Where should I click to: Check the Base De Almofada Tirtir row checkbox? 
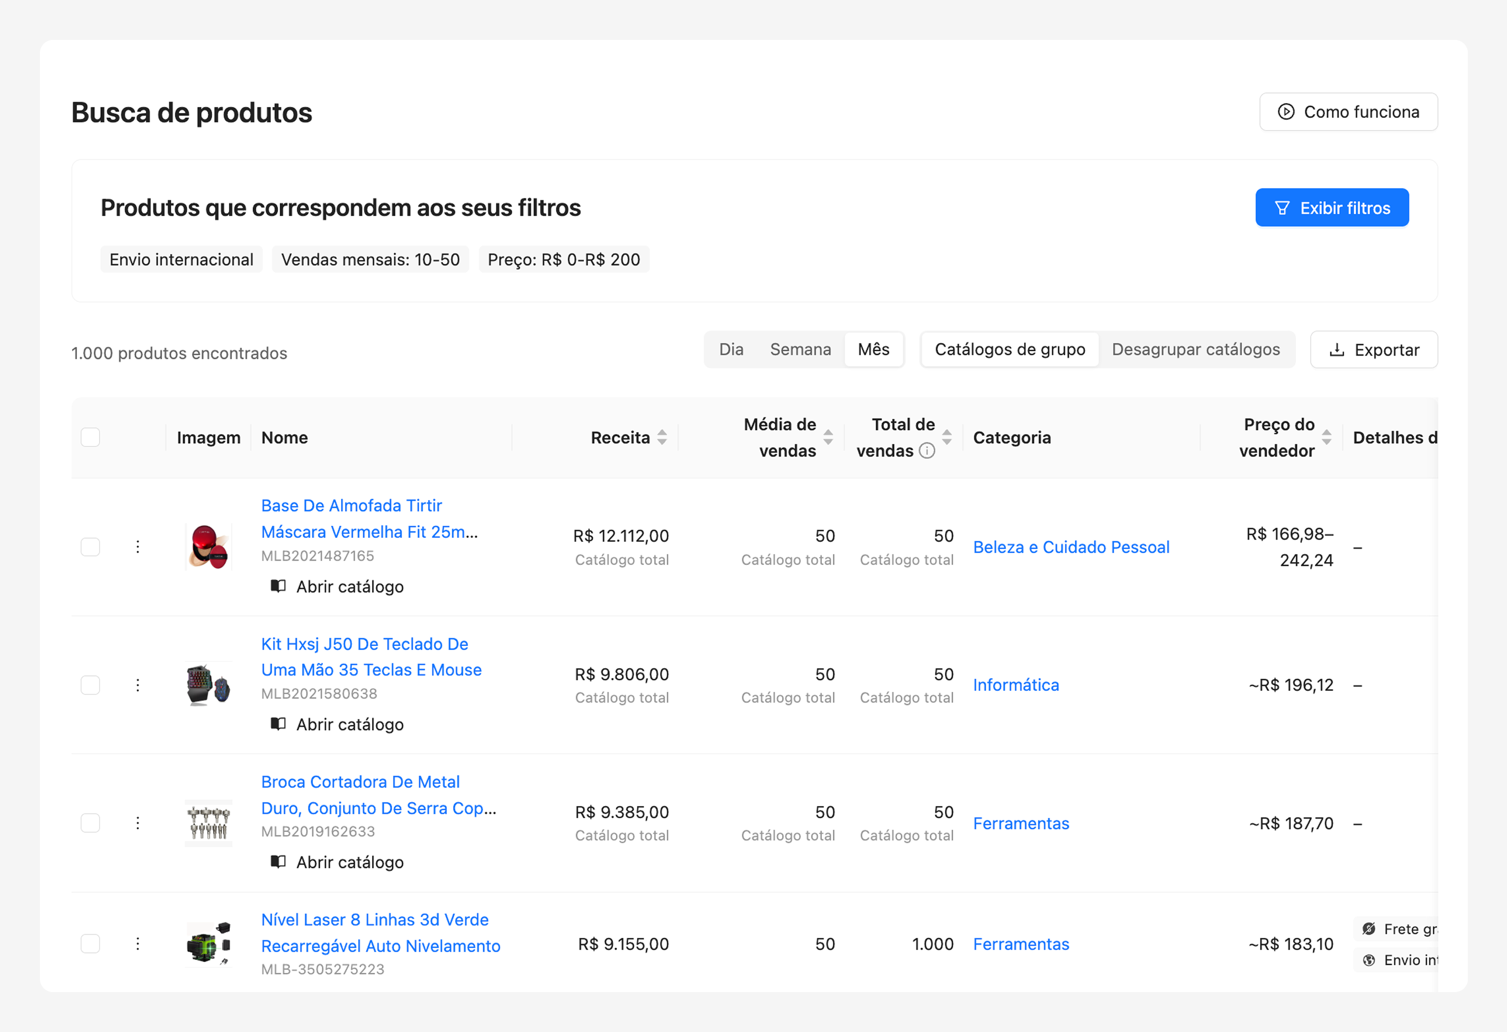pyautogui.click(x=90, y=547)
